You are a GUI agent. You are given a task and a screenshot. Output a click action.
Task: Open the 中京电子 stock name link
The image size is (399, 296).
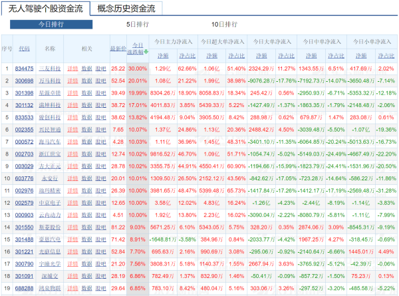50,203
